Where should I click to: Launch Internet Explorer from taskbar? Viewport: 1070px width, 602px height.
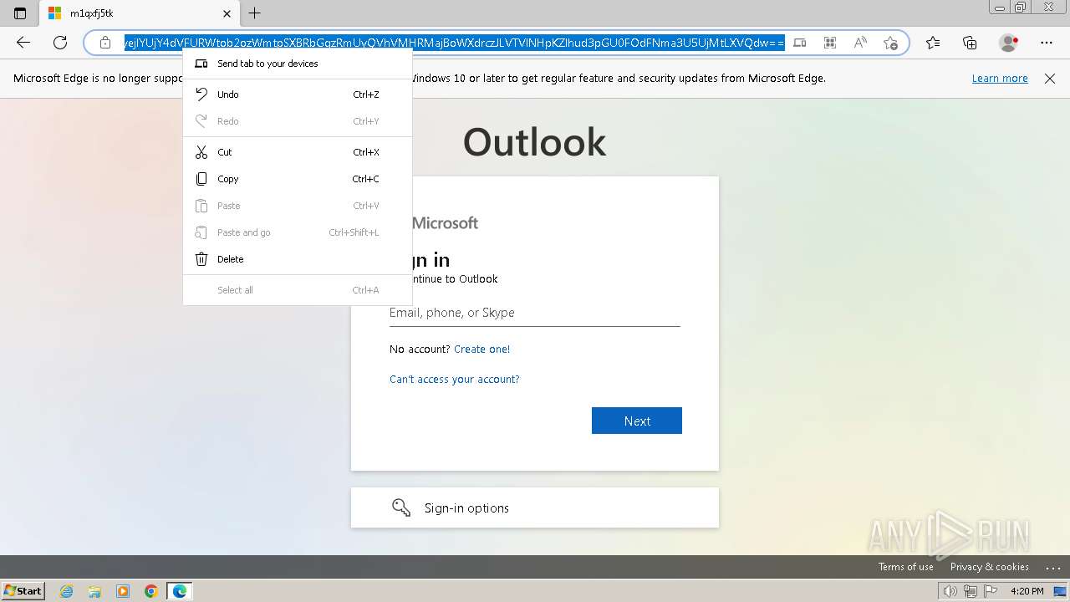click(67, 591)
